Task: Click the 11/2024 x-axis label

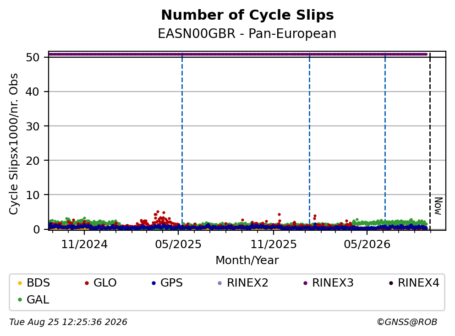Action: click(84, 244)
